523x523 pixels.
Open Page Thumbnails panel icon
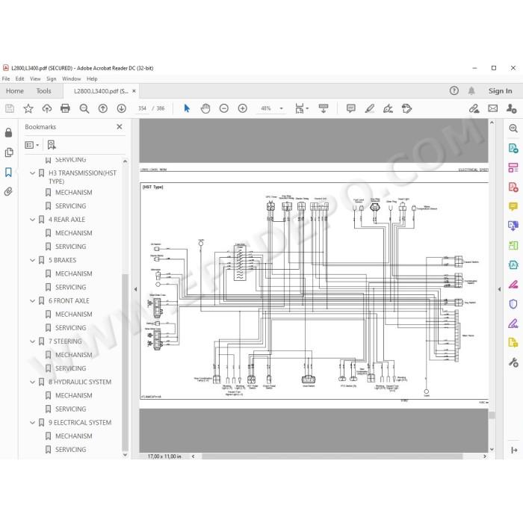9,152
